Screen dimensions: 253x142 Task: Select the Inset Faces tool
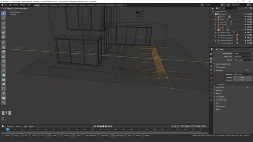[4, 57]
